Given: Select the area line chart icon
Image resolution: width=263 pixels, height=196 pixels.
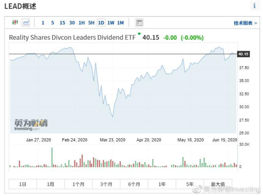Looking at the screenshot, I should point(26,23).
